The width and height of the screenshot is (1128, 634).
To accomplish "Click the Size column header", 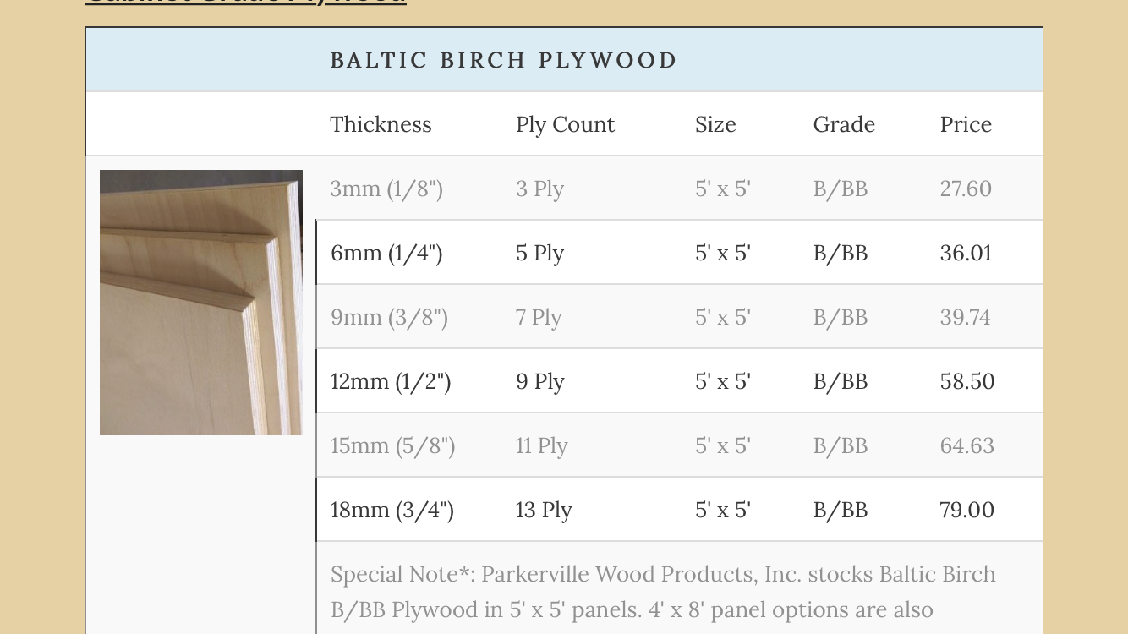I will 715,124.
